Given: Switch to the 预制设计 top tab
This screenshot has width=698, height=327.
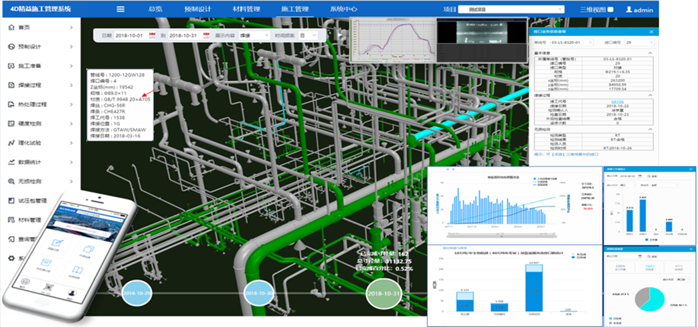Looking at the screenshot, I should tap(197, 9).
